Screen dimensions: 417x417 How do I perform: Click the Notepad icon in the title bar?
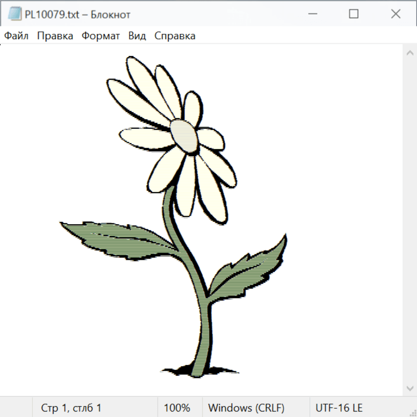(15, 14)
